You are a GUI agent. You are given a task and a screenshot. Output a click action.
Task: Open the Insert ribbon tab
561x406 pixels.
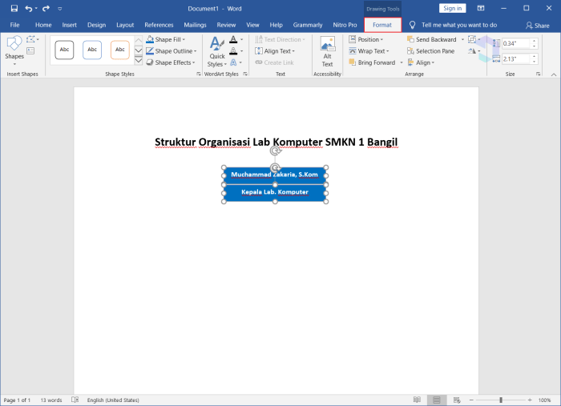click(x=69, y=25)
